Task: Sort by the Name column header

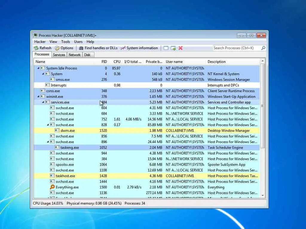Action: (x=64, y=62)
